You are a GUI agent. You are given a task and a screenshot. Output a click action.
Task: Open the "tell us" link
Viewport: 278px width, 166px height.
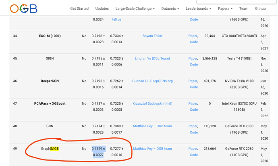[x=117, y=19]
